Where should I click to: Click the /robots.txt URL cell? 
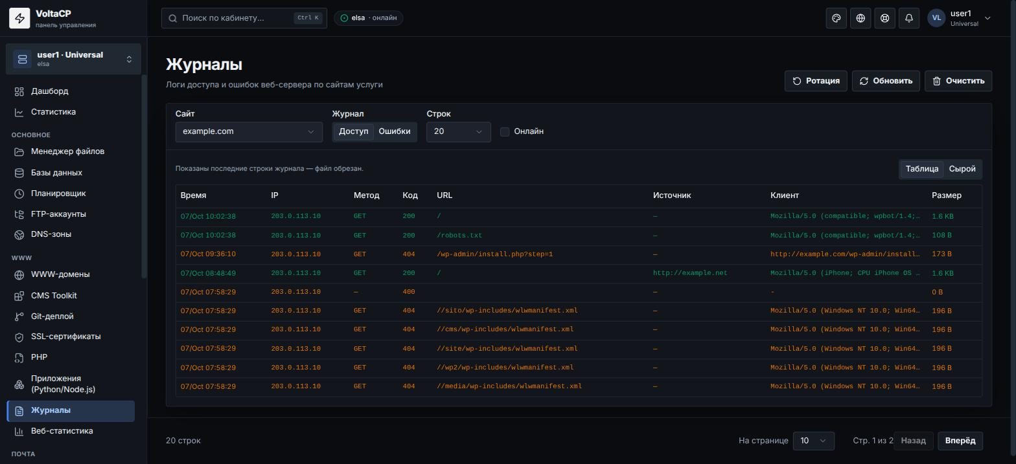point(459,236)
